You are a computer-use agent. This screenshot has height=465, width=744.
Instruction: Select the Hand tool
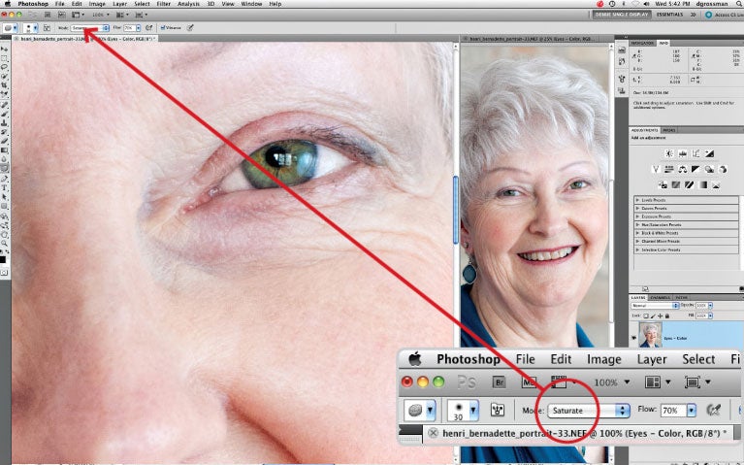(x=5, y=234)
